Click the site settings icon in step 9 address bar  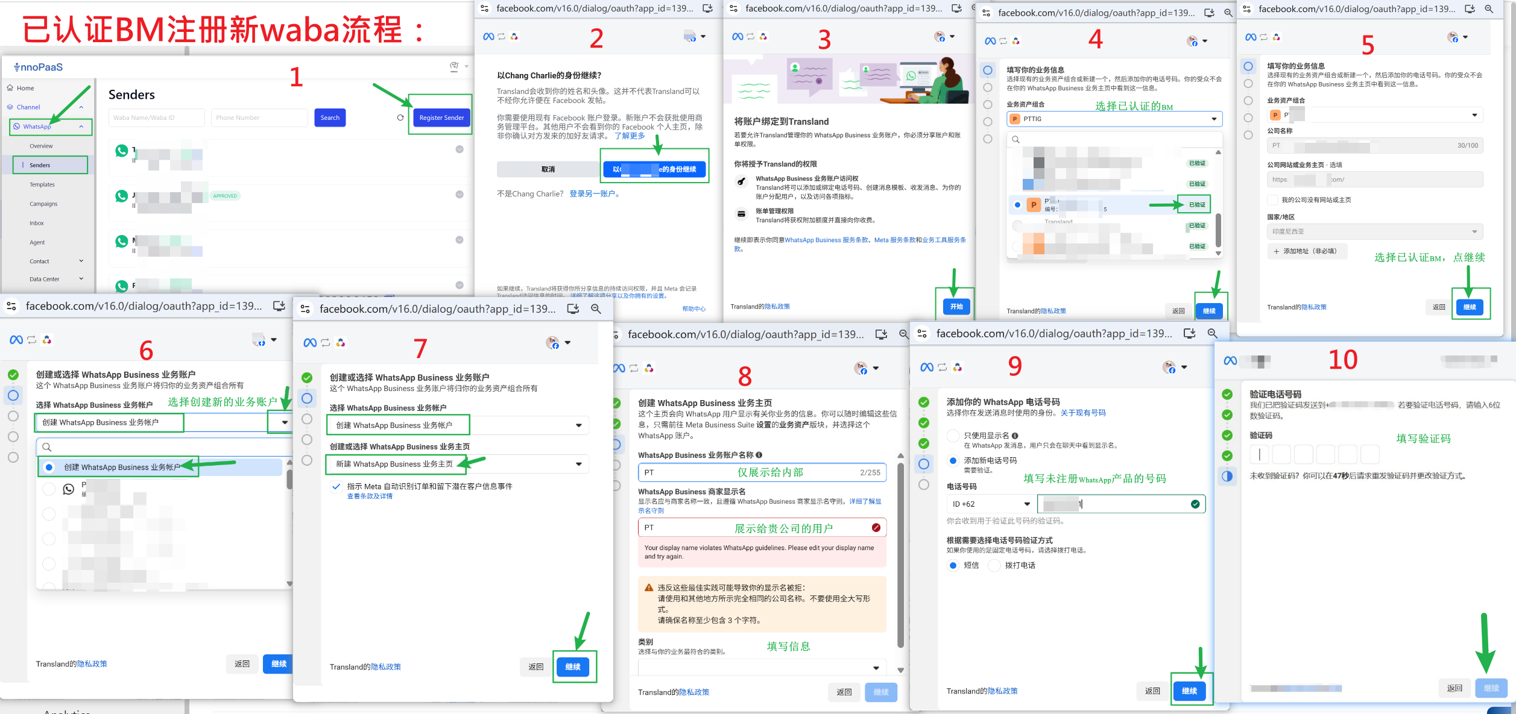coord(922,334)
